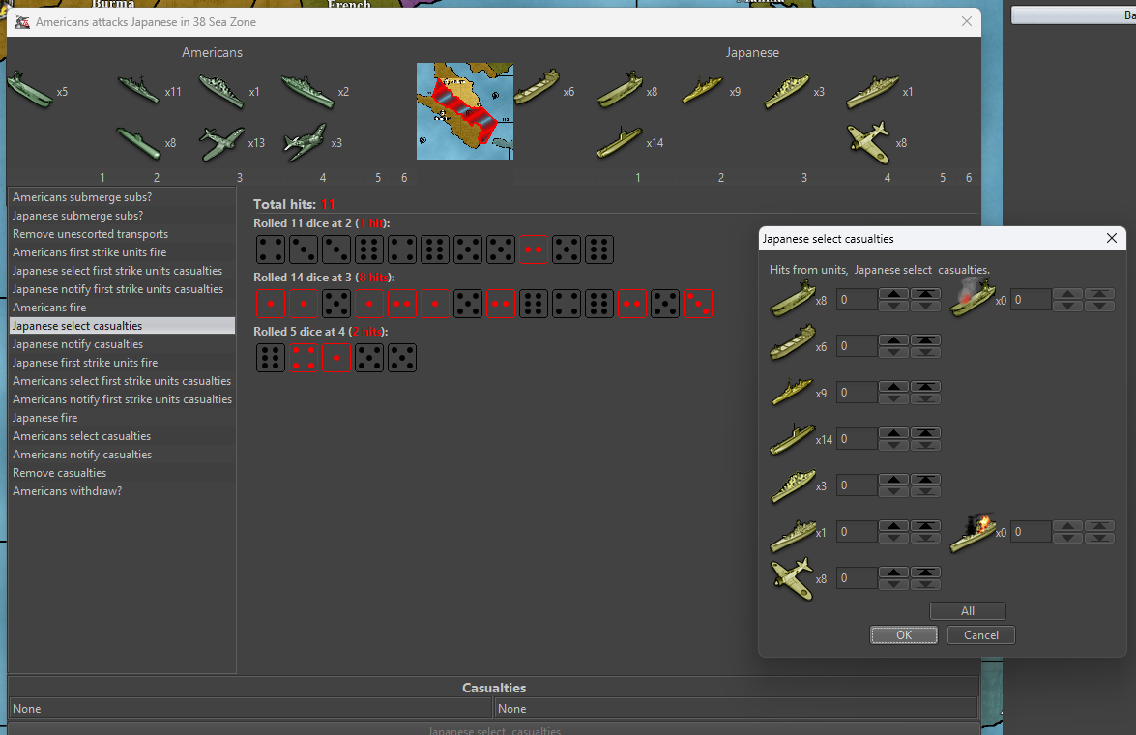Click Japanese carrier x8 icon in battle panel
Viewport: 1136px width, 735px height.
pyautogui.click(x=620, y=90)
